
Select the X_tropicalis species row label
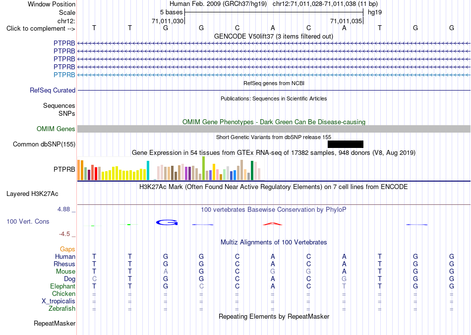pos(59,301)
